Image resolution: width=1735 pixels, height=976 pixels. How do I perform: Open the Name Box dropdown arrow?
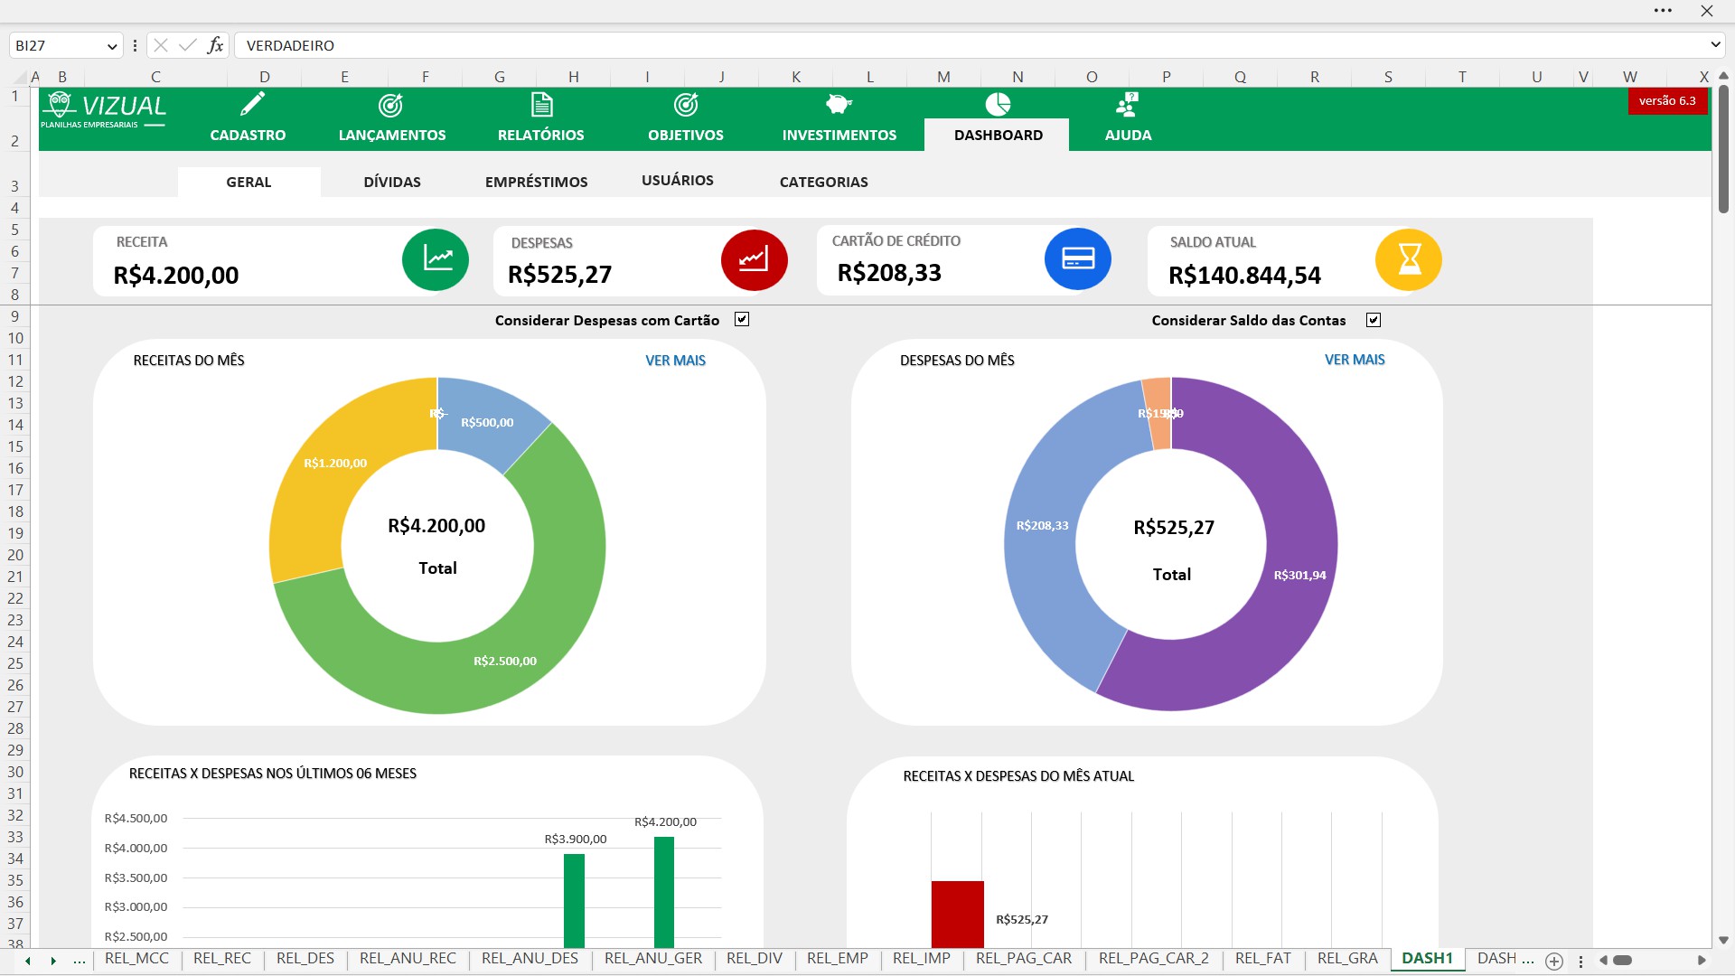tap(112, 46)
